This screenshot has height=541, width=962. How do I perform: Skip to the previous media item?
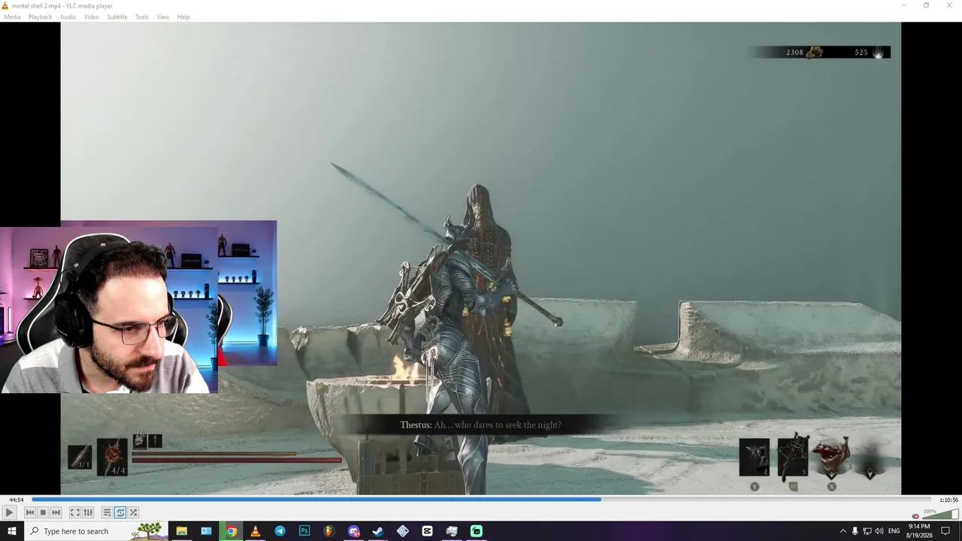pyautogui.click(x=30, y=512)
